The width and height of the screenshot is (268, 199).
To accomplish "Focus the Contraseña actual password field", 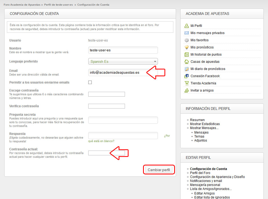I will point(98,153).
